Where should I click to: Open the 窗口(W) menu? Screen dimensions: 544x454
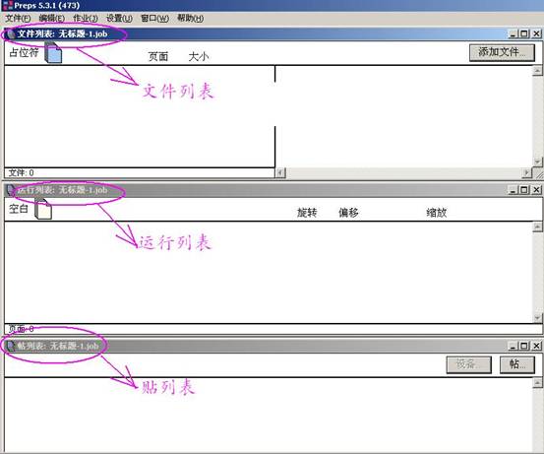tap(154, 19)
